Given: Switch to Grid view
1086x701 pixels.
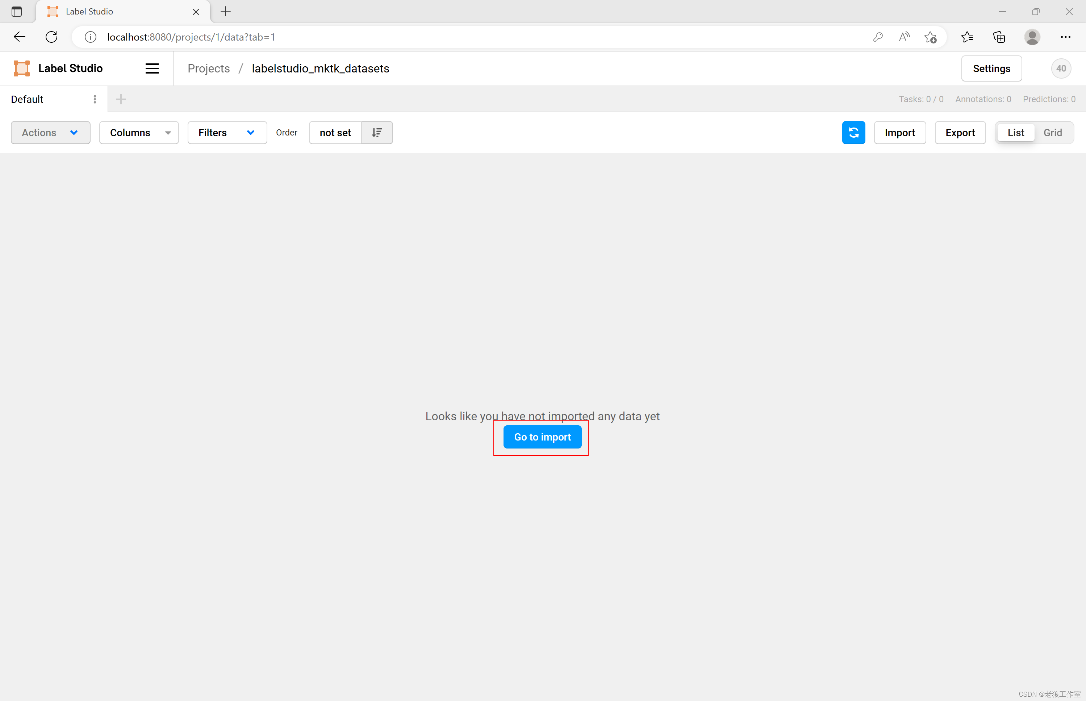Looking at the screenshot, I should [1052, 133].
